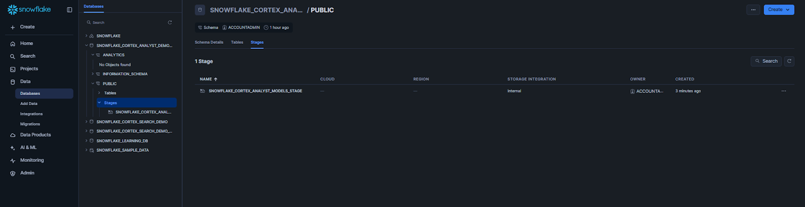Click 'No Objects found' text

click(115, 65)
